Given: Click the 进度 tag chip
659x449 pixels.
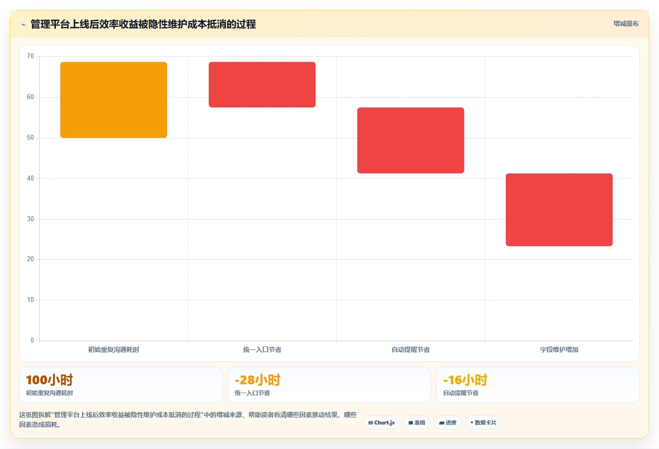Looking at the screenshot, I should point(448,423).
